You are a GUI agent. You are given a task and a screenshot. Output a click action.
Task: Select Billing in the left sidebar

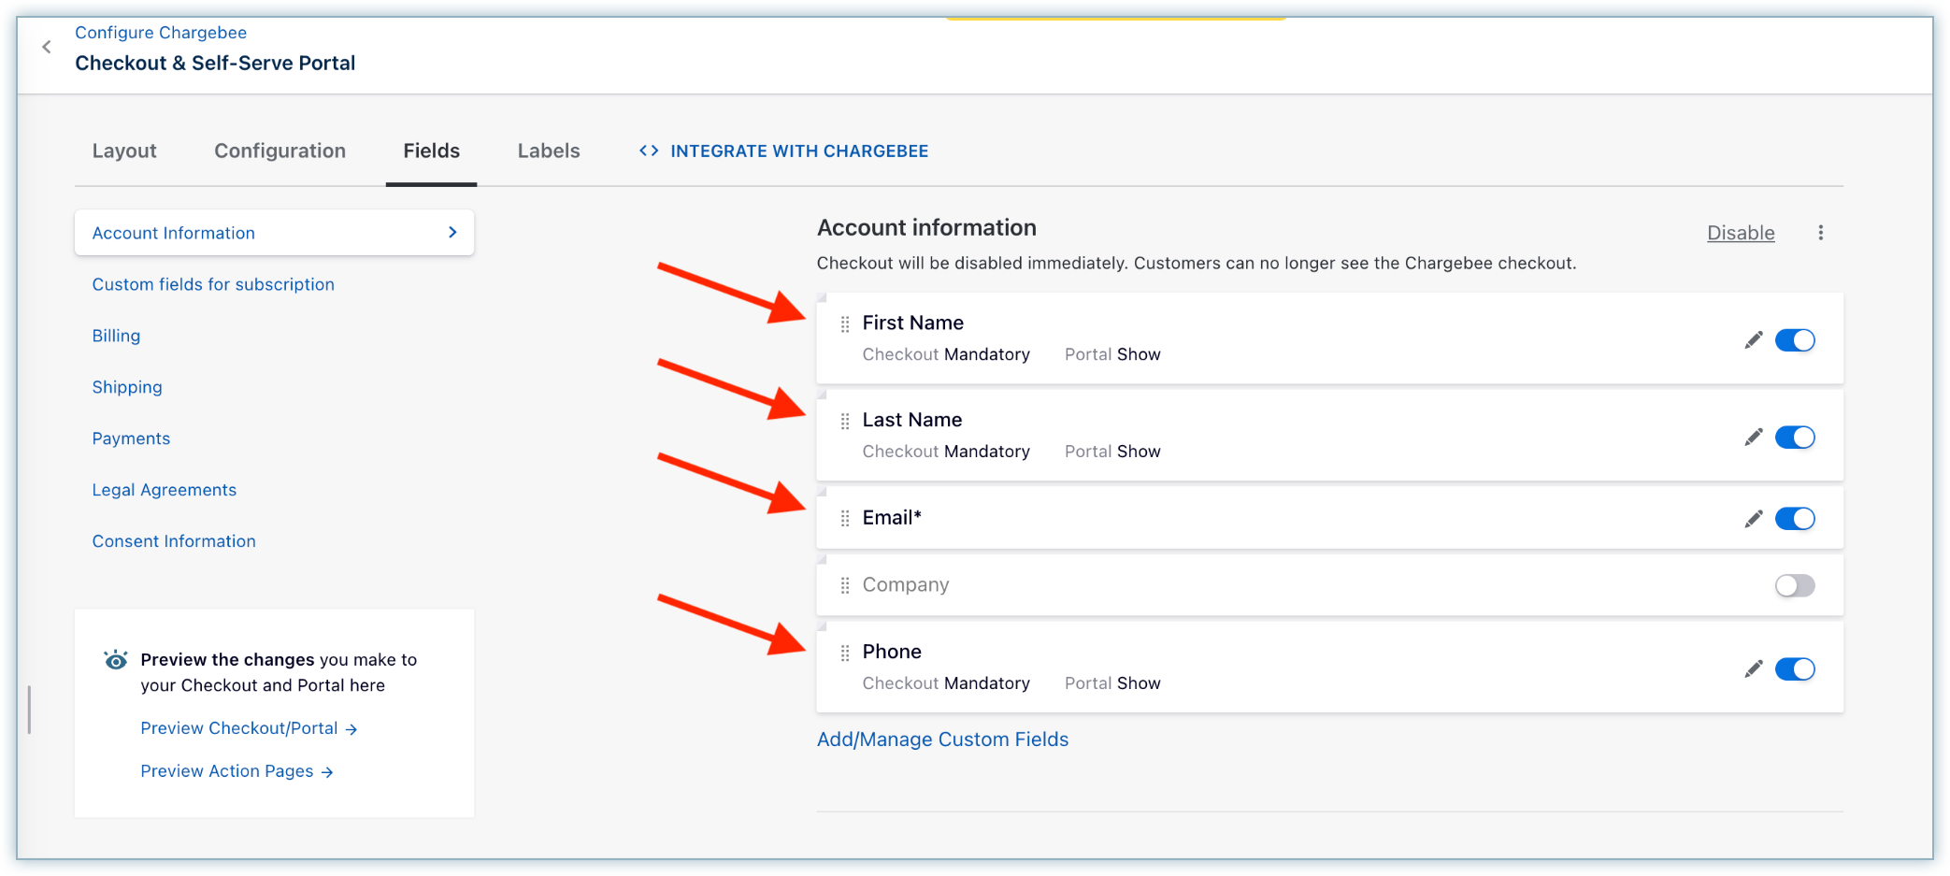click(x=116, y=336)
